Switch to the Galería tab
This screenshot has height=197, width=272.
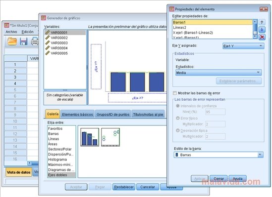53,114
